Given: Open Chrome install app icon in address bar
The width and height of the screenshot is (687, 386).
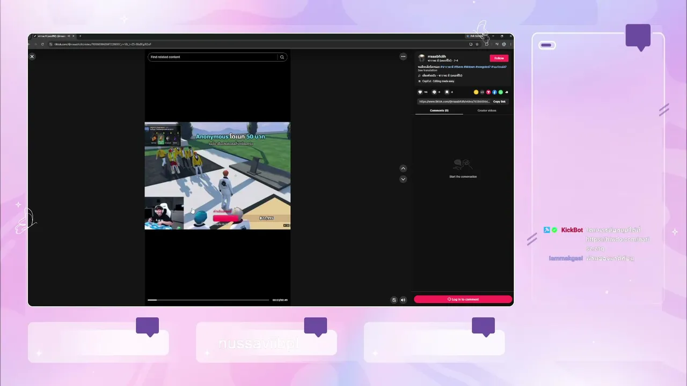Looking at the screenshot, I should tap(471, 44).
